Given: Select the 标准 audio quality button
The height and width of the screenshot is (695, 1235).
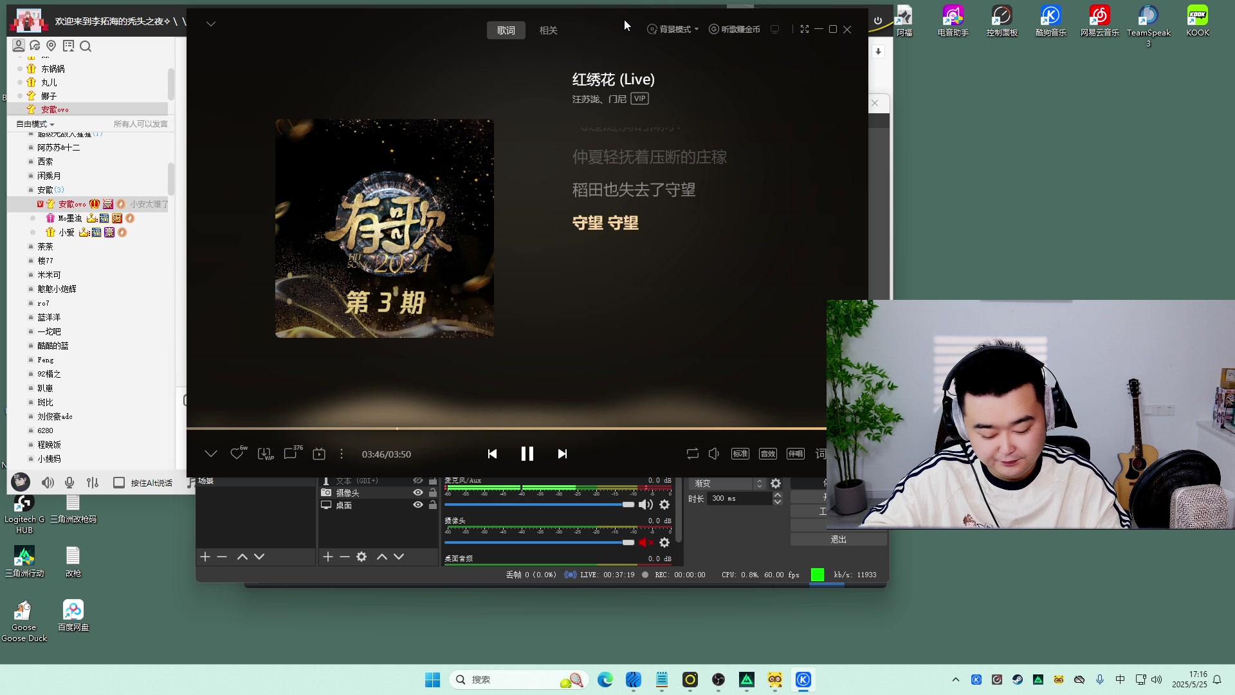Looking at the screenshot, I should click(x=740, y=454).
